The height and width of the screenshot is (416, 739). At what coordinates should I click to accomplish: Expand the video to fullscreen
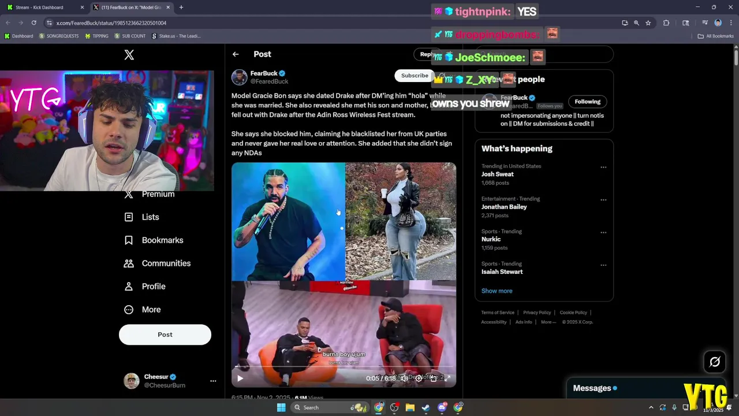pyautogui.click(x=447, y=378)
